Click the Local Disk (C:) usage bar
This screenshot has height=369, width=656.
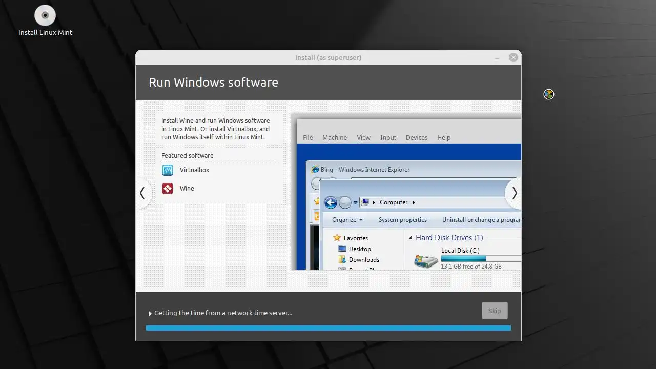481,258
